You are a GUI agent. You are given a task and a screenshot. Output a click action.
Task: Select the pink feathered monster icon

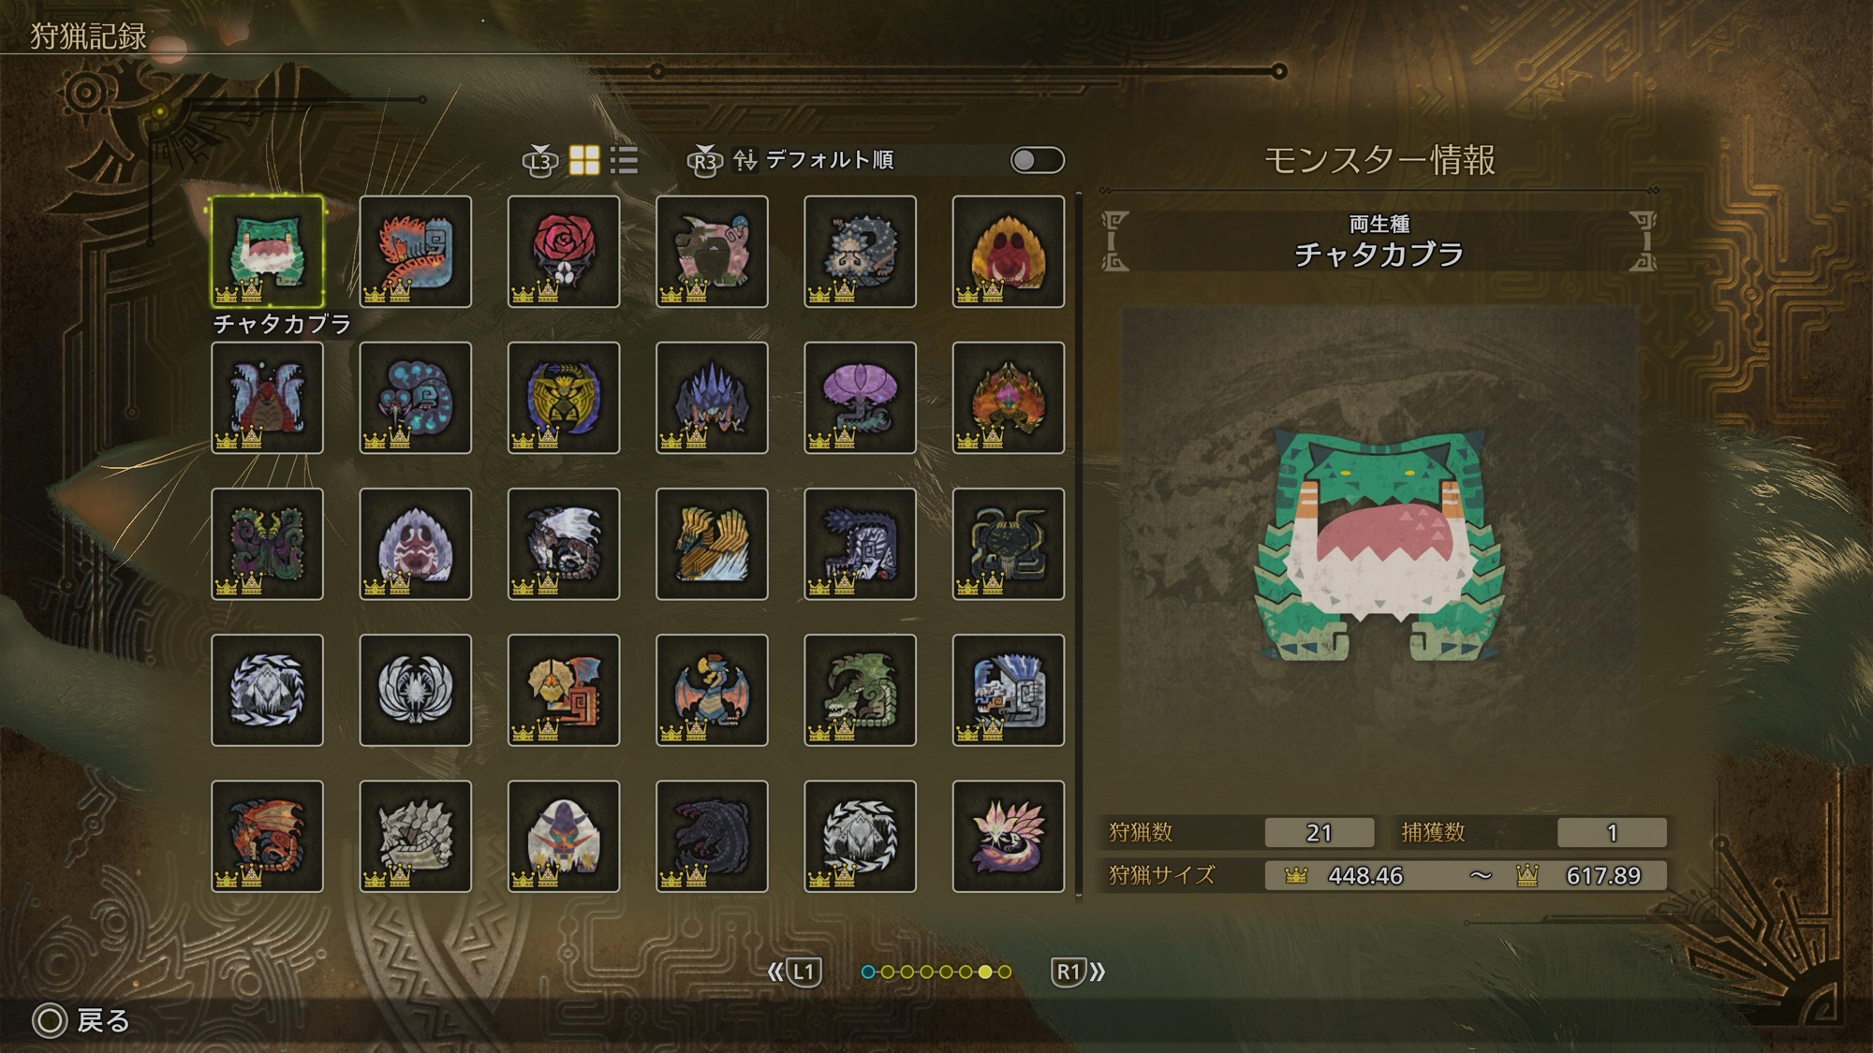tap(1009, 836)
